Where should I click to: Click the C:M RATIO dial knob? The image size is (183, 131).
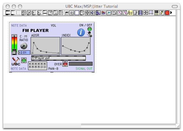click(x=24, y=46)
